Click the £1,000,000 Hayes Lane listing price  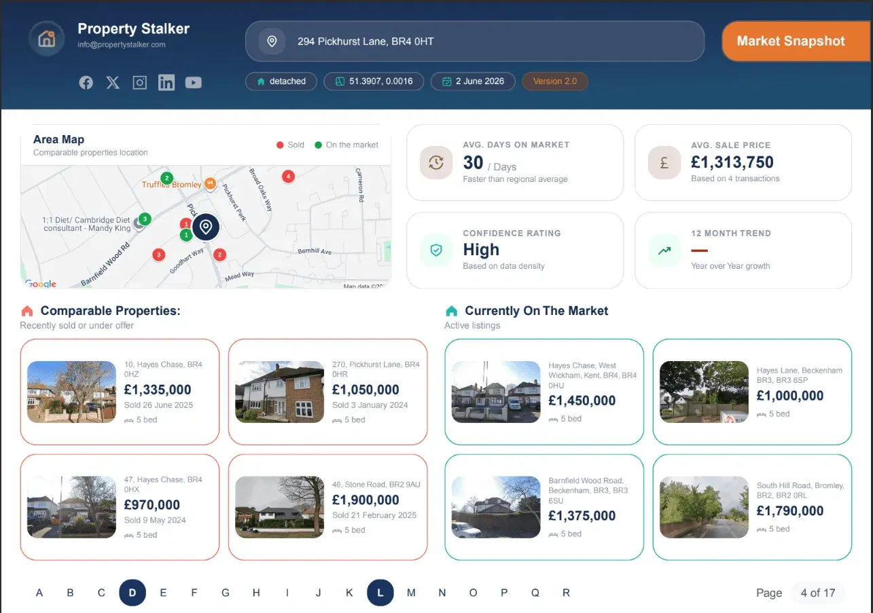[x=790, y=396]
